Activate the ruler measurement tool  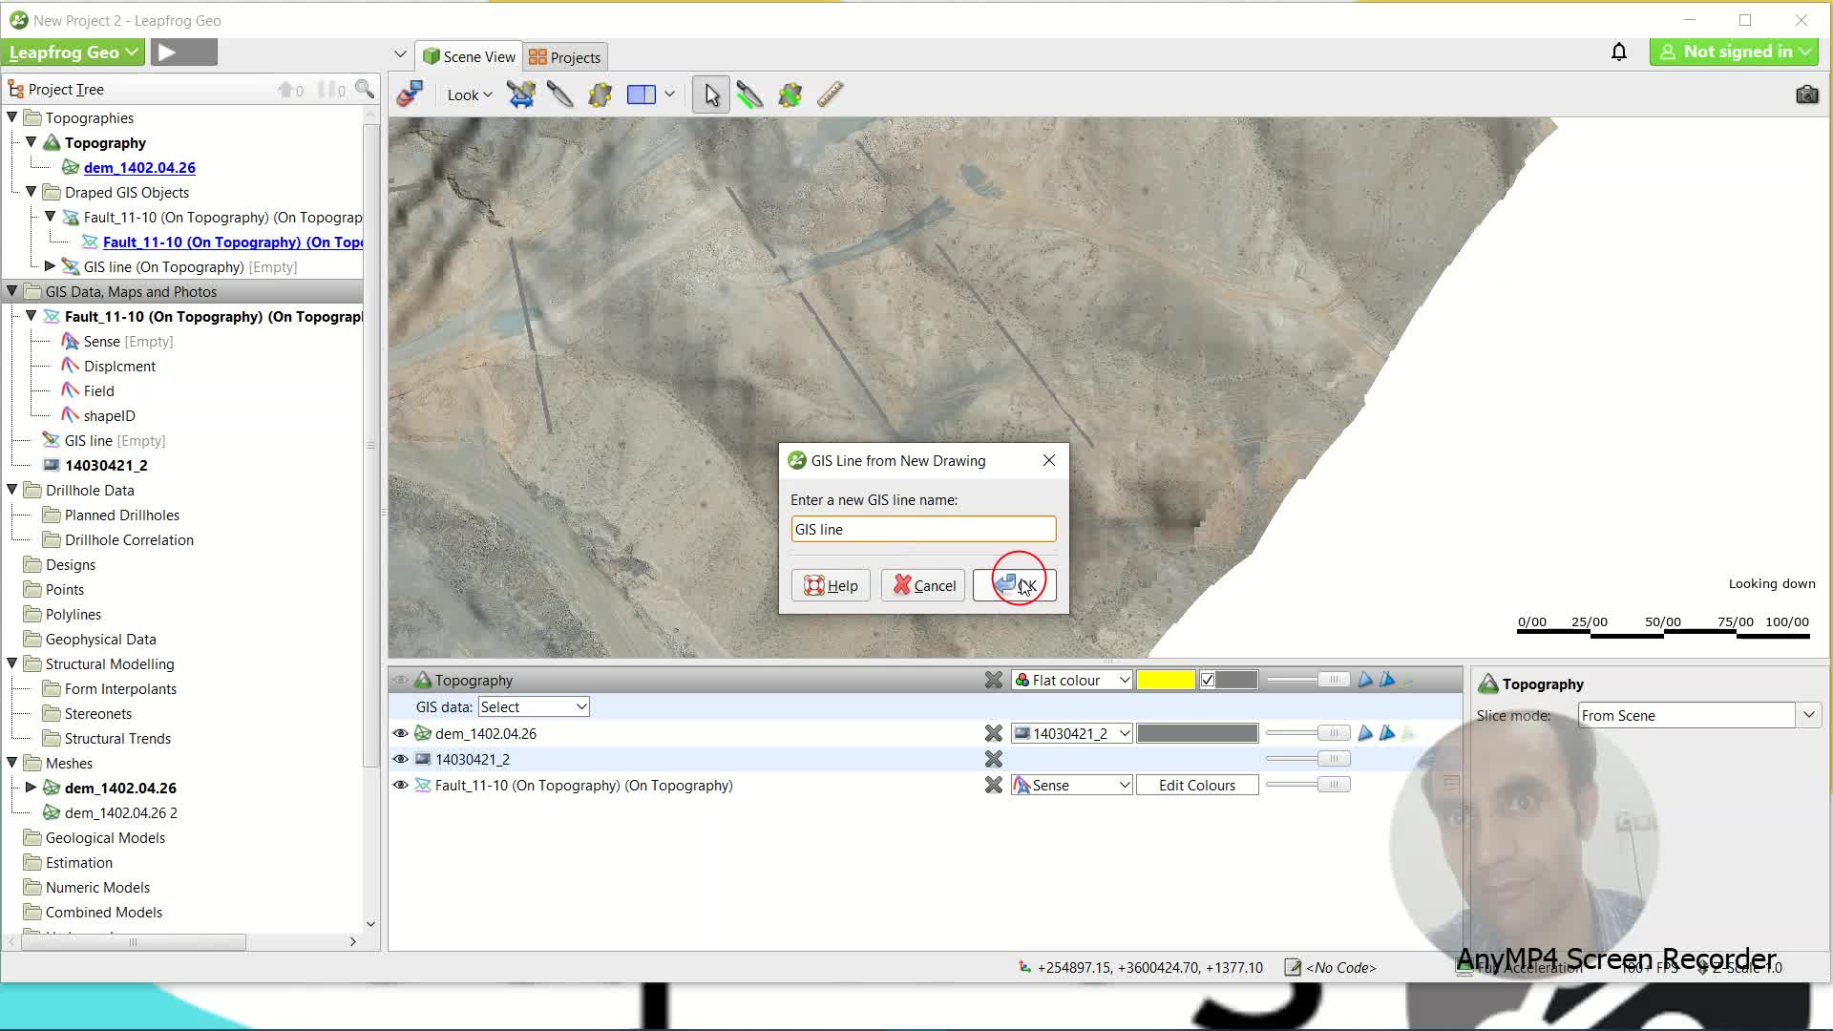click(x=831, y=95)
